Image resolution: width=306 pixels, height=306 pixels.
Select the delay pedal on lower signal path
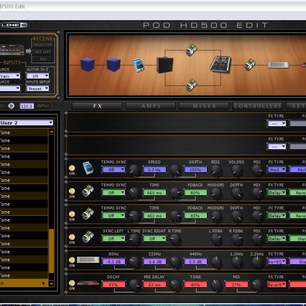pyautogui.click(x=192, y=85)
